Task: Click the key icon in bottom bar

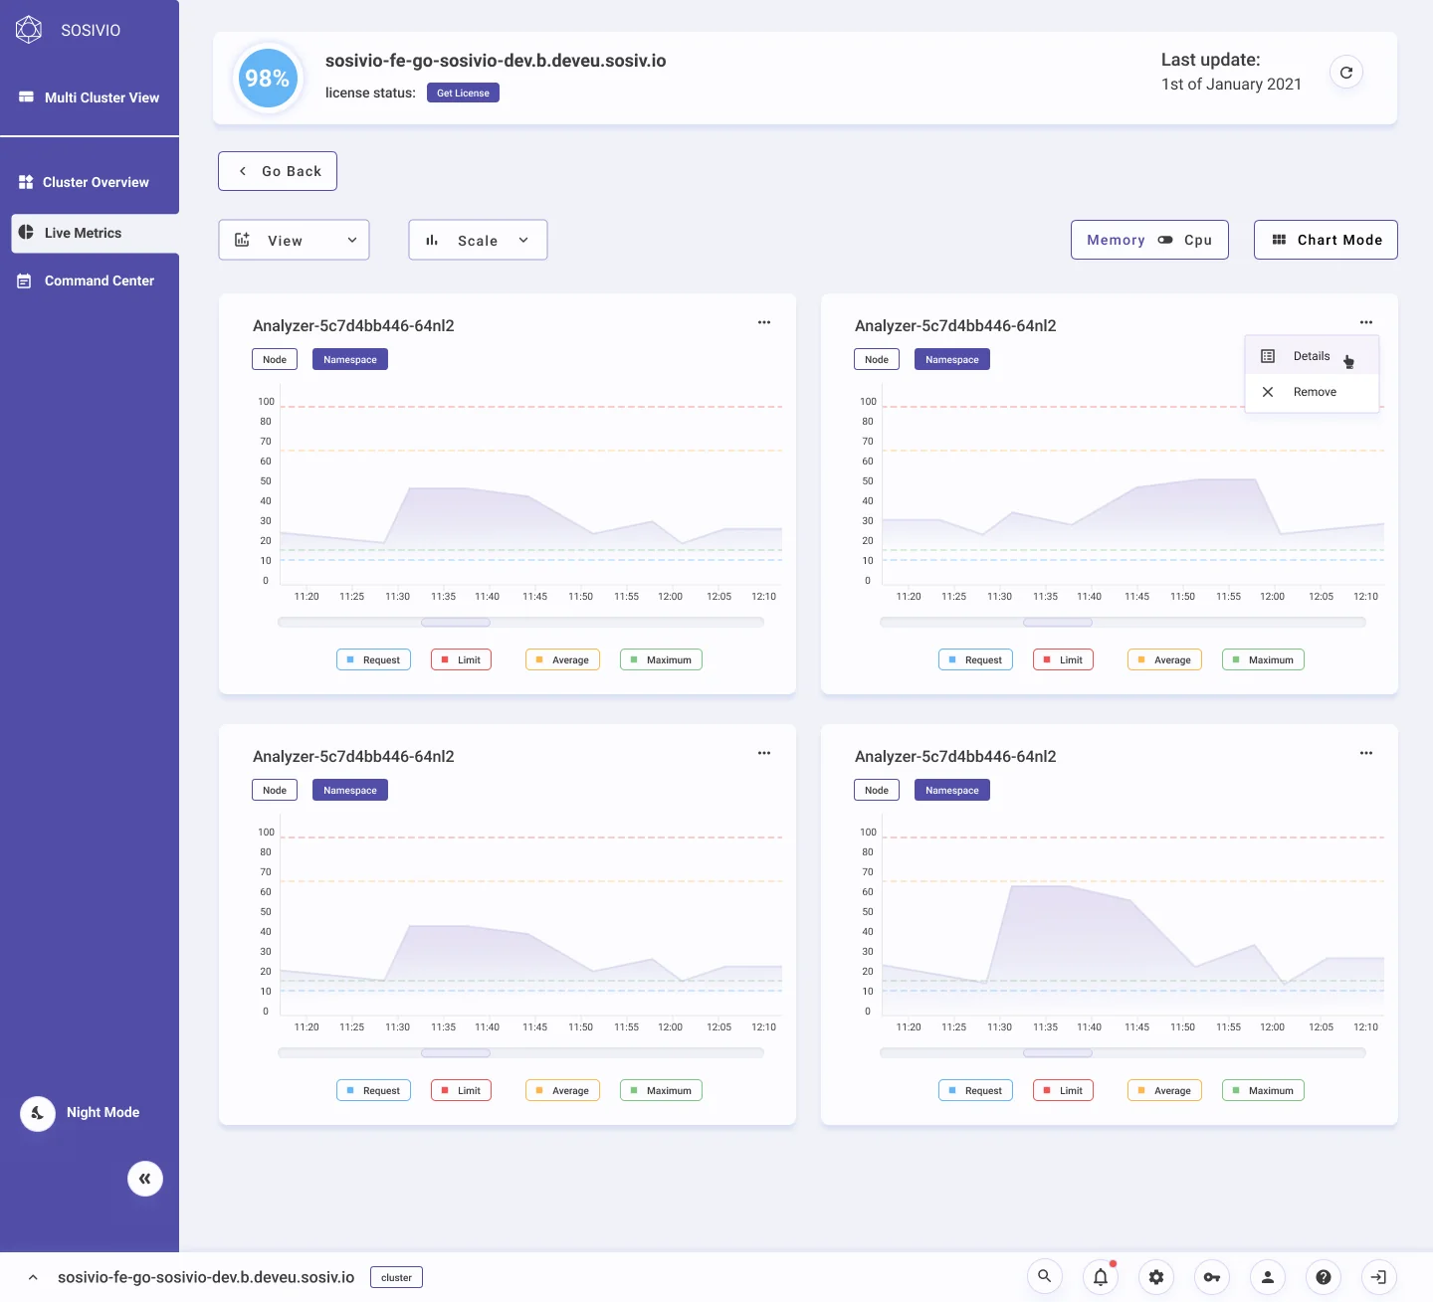Action: (x=1212, y=1277)
